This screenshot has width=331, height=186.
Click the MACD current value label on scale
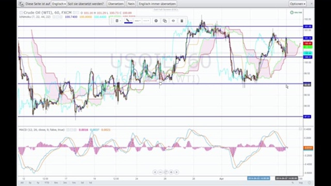click(308, 148)
